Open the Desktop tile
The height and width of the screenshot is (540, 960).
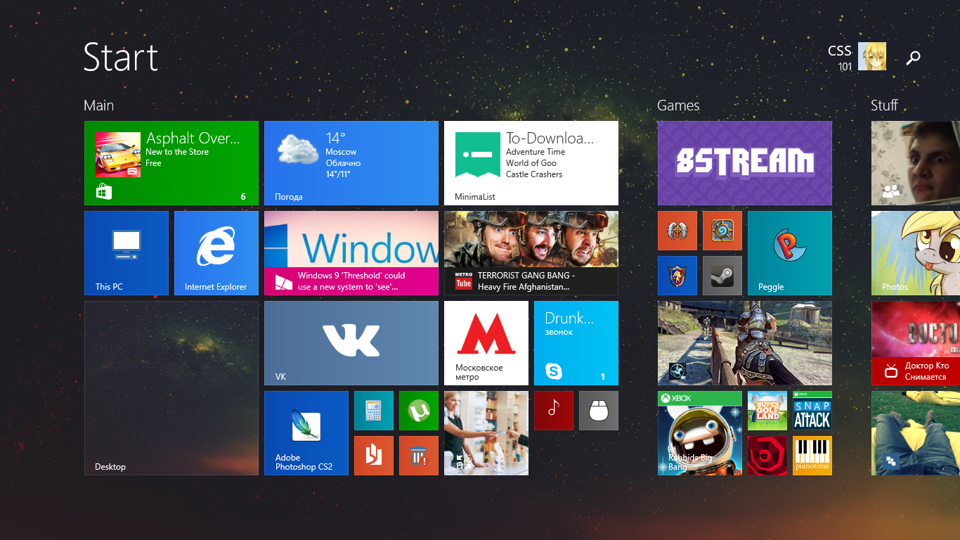pyautogui.click(x=171, y=388)
